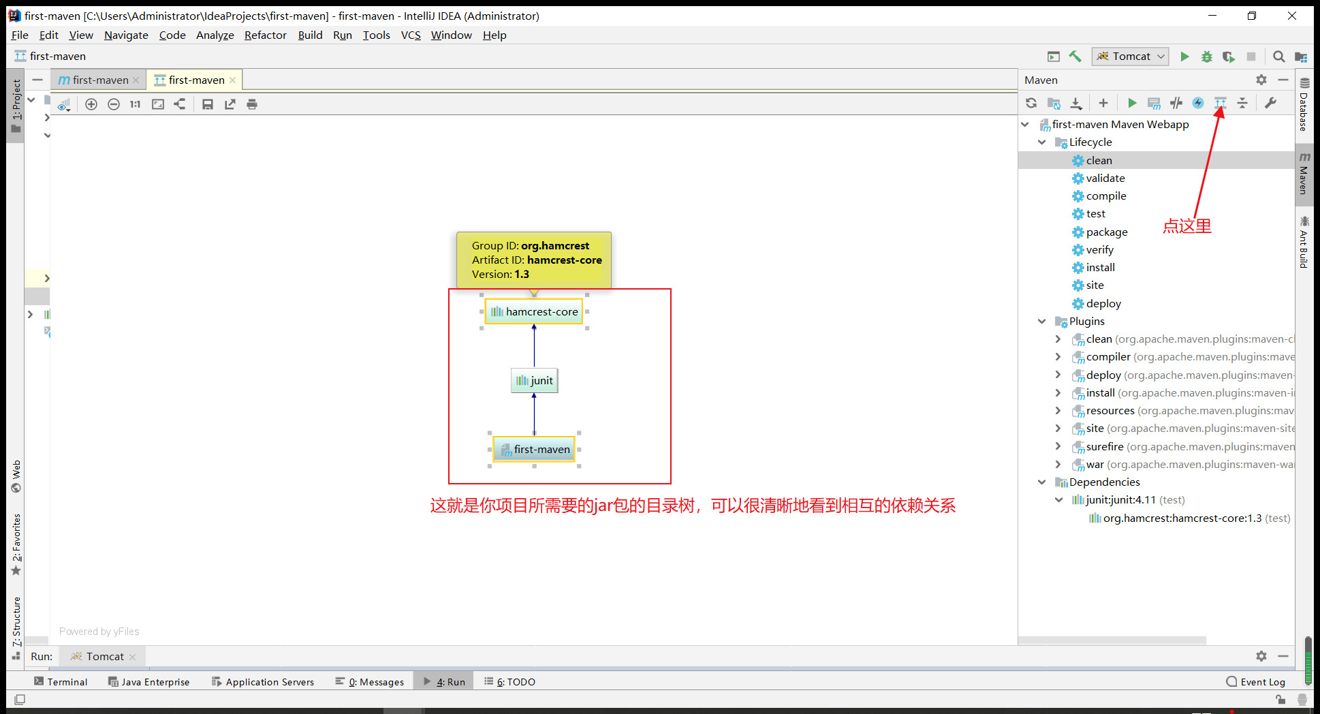
Task: Collapse the Dependencies node
Action: [x=1042, y=482]
